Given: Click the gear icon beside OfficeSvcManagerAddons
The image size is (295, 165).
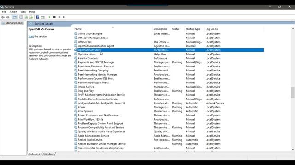Looking at the screenshot, I should (x=76, y=38).
